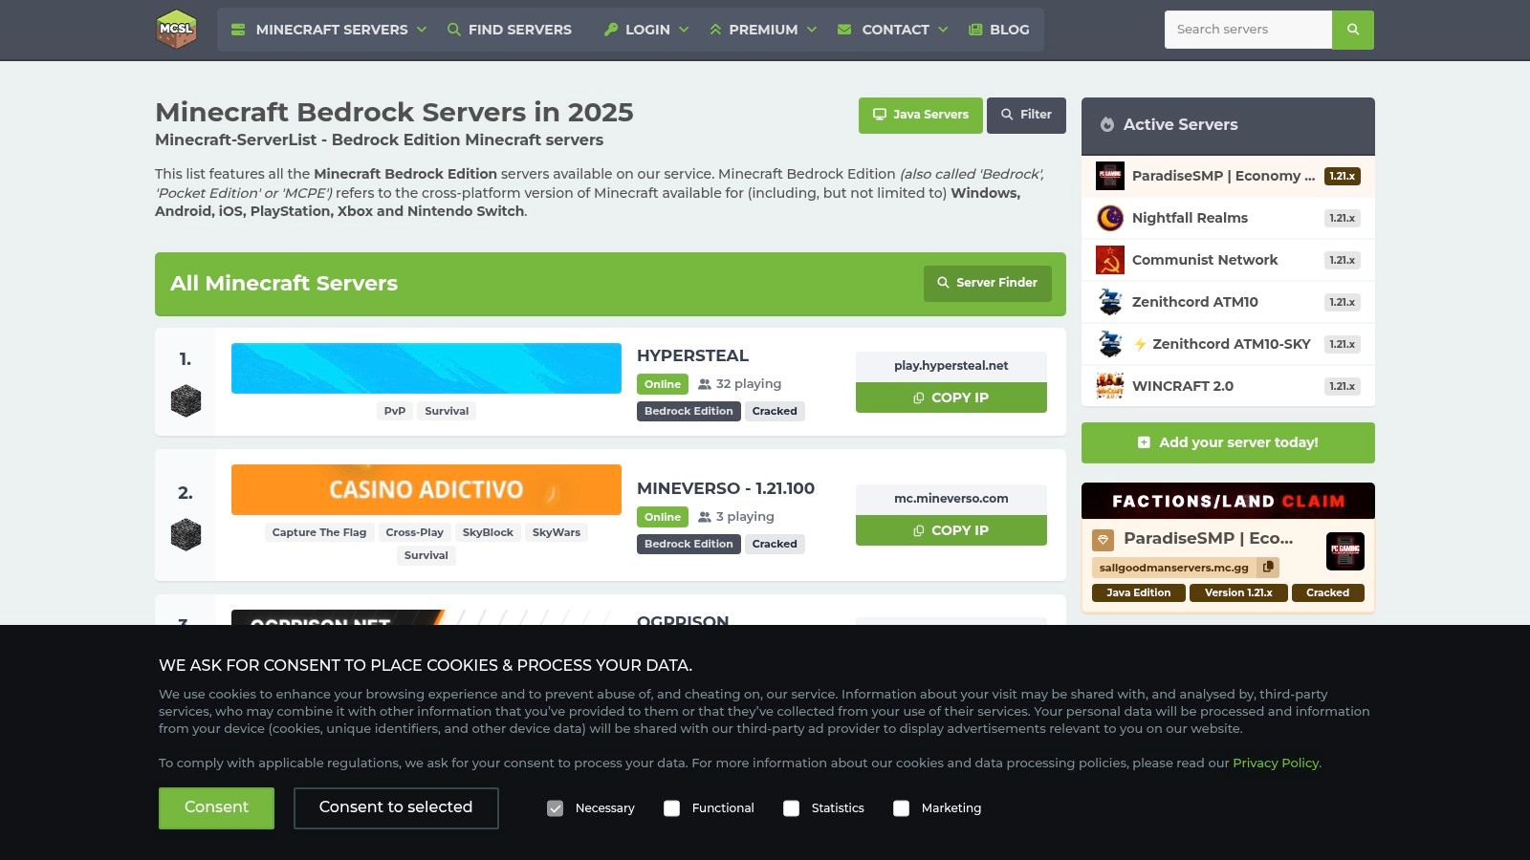Open the Zenithcord ATM10 server icon

tap(1110, 302)
